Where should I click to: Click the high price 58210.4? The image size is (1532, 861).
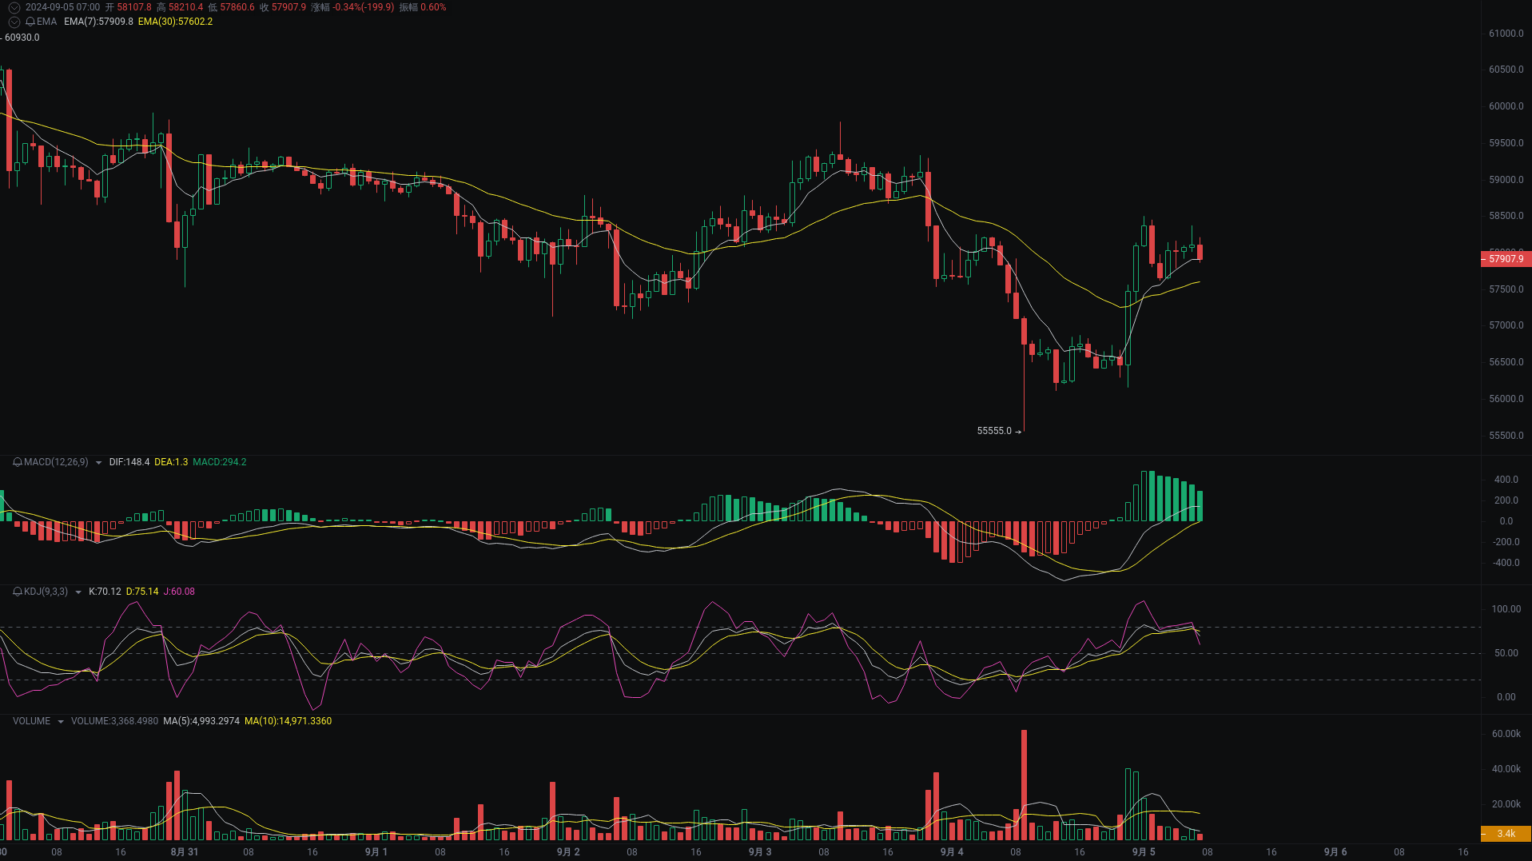pos(185,7)
